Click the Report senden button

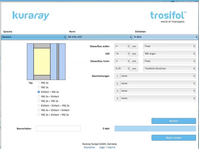pyautogui.click(x=173, y=138)
